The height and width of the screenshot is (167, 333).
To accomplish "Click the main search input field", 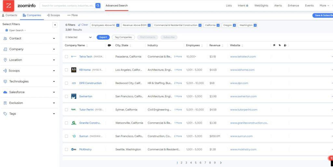I will pos(68,6).
